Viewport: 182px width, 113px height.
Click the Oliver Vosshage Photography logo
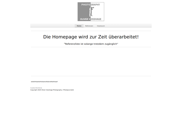click(x=91, y=12)
